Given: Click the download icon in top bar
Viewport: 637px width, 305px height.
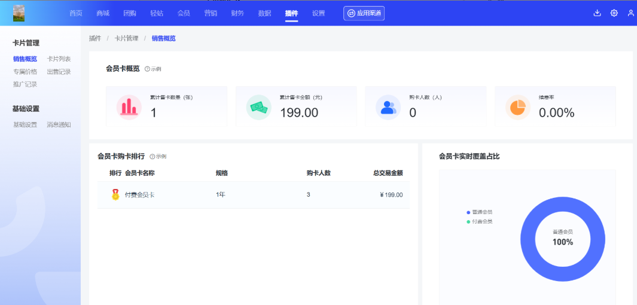Looking at the screenshot, I should [x=597, y=13].
